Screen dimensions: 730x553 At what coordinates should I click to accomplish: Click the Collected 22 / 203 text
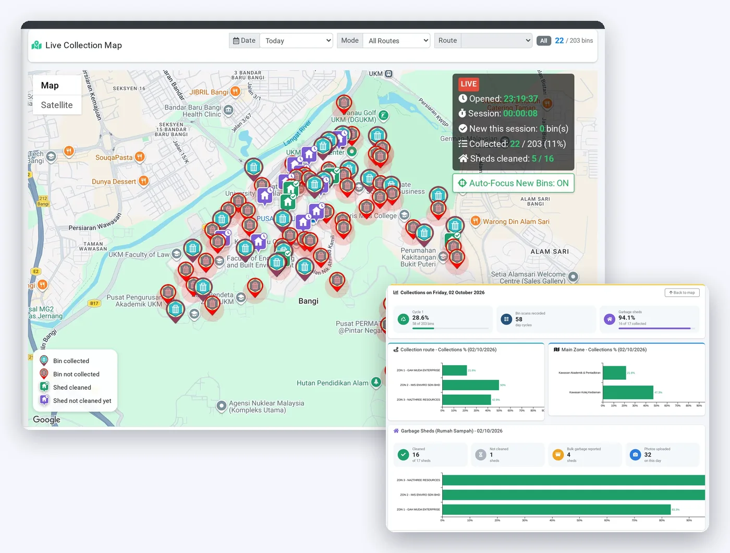512,143
